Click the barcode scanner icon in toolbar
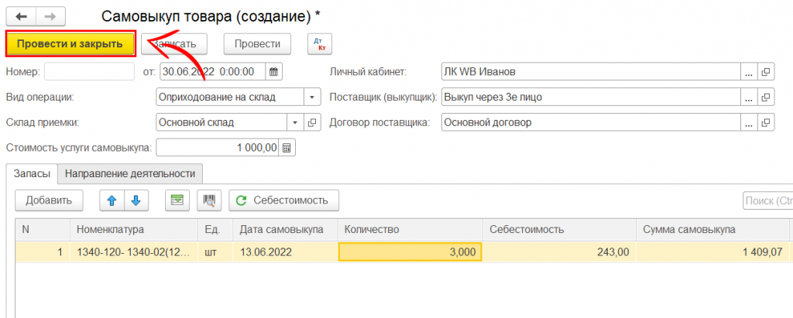The image size is (793, 318). point(208,200)
